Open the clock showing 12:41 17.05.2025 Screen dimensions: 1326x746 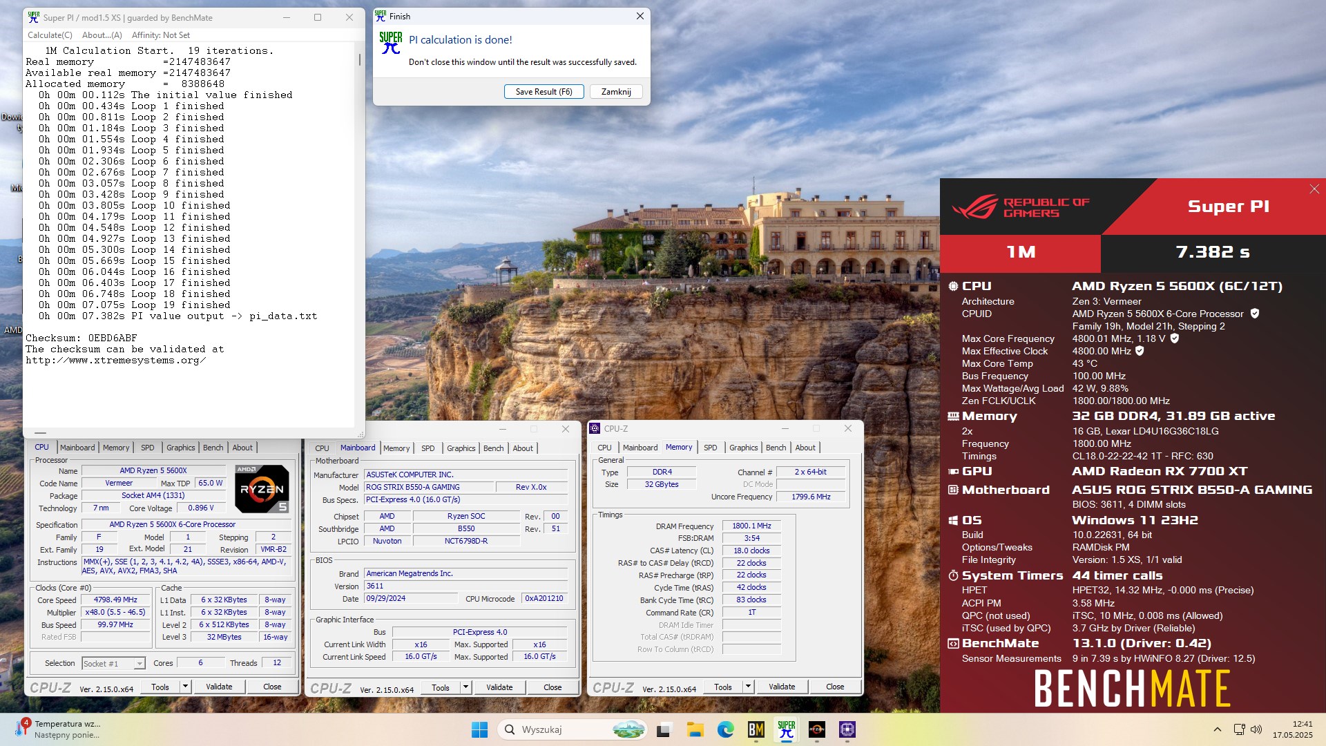point(1293,729)
